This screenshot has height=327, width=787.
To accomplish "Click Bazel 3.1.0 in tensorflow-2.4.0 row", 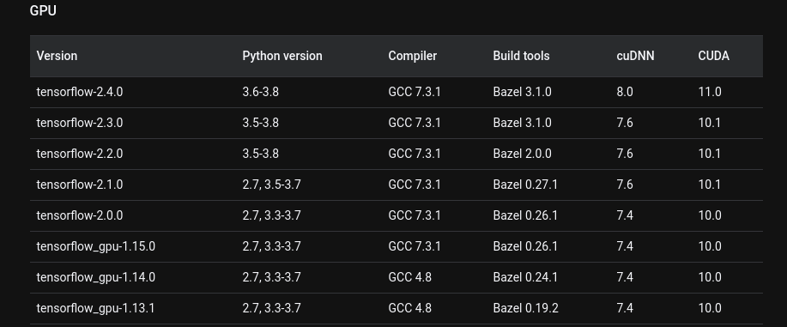I will pyautogui.click(x=522, y=92).
